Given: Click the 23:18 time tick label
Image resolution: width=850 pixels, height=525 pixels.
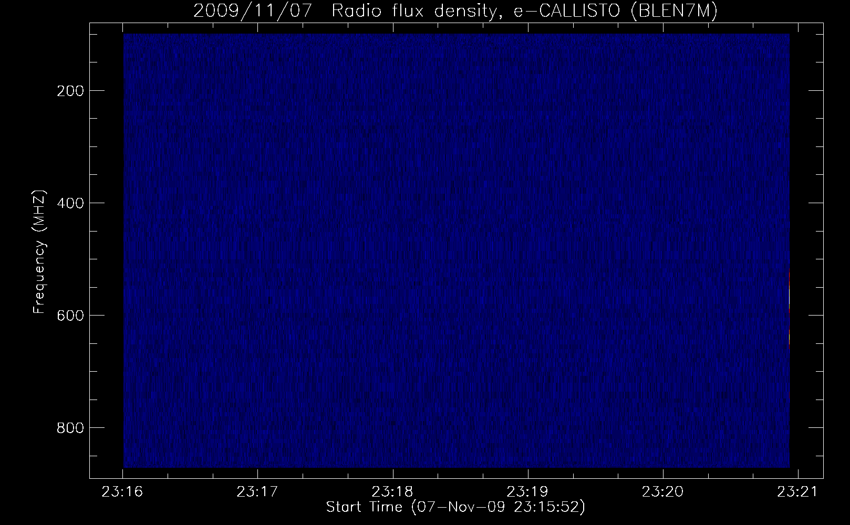Looking at the screenshot, I should click(392, 492).
